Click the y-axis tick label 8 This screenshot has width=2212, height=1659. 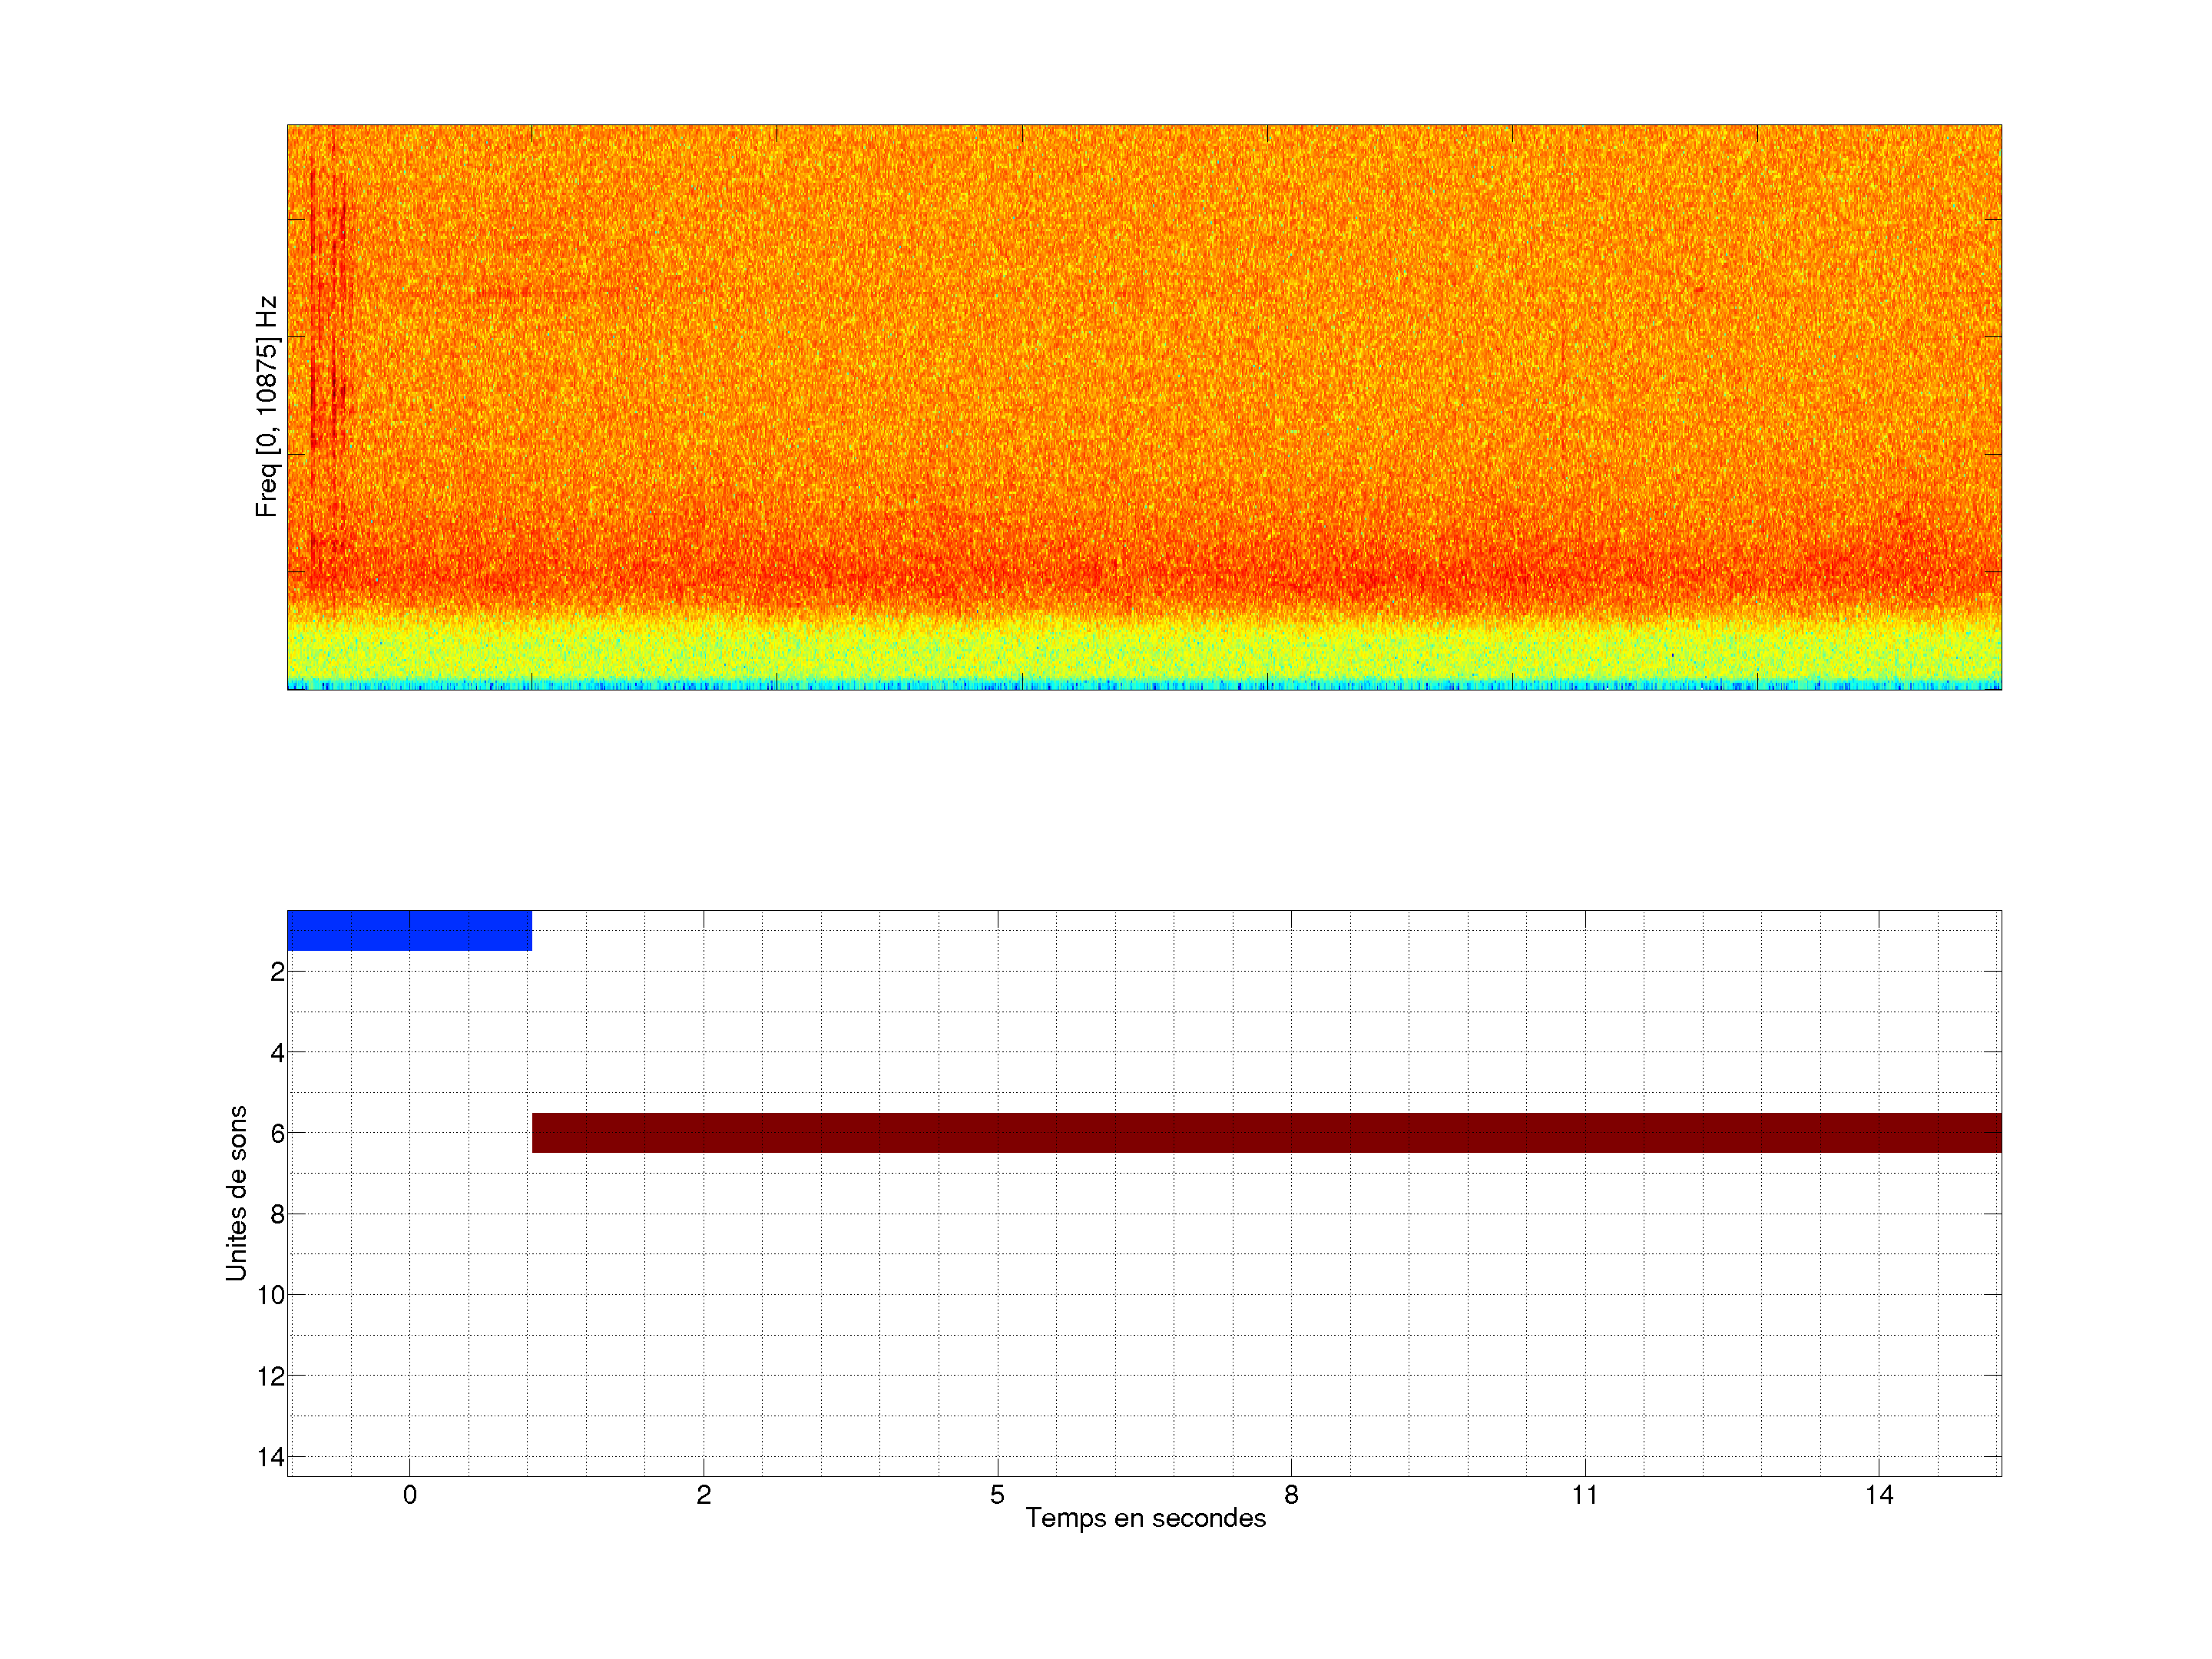(277, 1214)
